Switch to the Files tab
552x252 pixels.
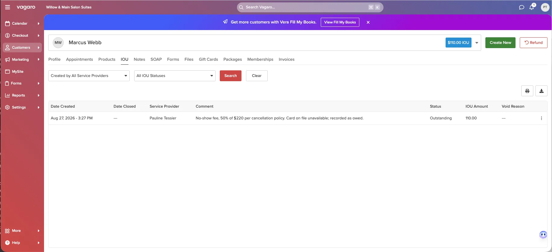[189, 60]
